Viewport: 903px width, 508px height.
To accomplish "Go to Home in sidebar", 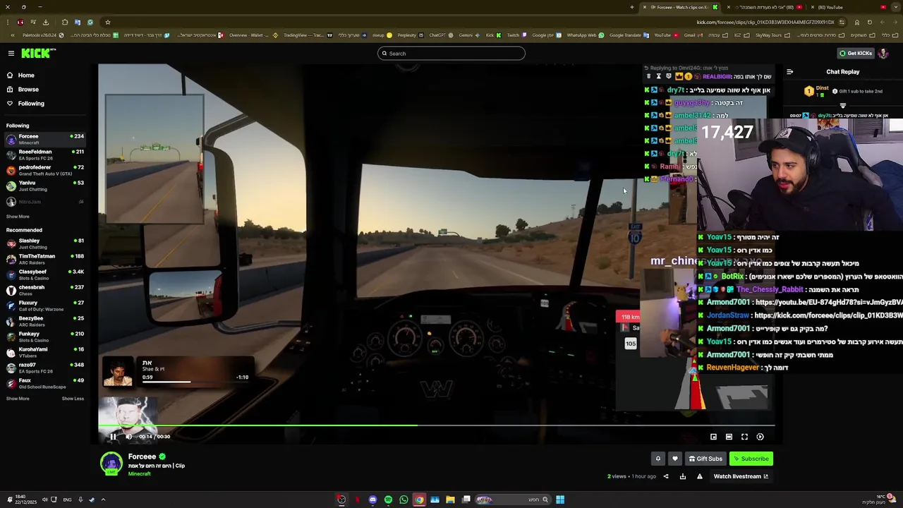I will 26,75.
